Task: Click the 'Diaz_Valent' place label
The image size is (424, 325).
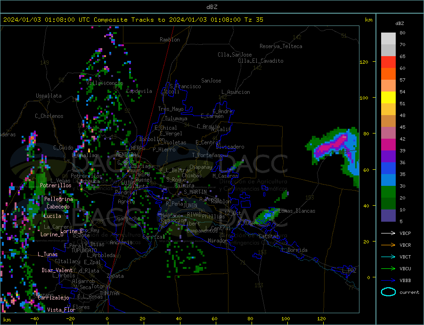Action: pos(57,270)
